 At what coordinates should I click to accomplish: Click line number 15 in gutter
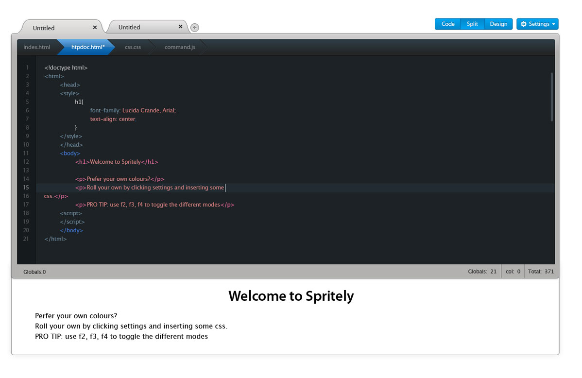(26, 188)
